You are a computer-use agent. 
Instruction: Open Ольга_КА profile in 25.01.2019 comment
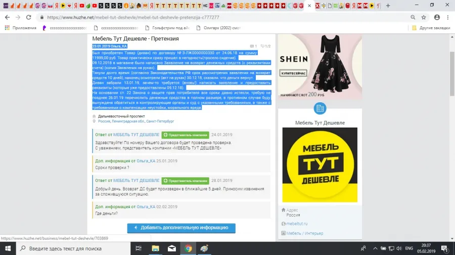click(146, 161)
